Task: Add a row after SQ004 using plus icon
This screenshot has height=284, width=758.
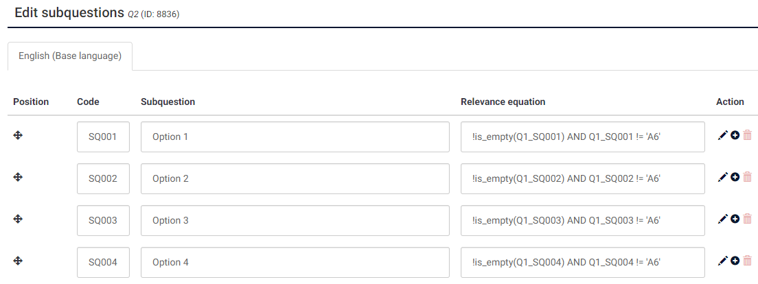Action: click(x=735, y=261)
